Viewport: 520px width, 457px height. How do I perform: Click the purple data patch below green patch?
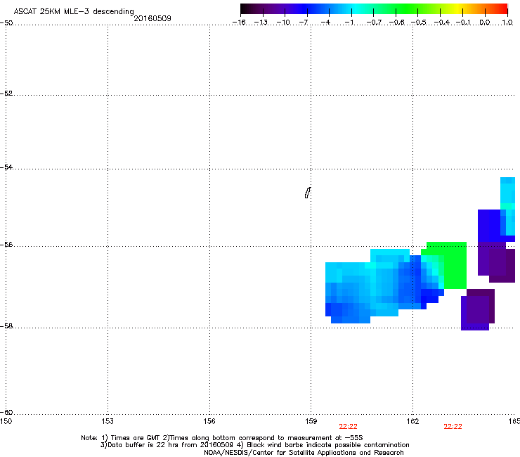[x=478, y=309]
